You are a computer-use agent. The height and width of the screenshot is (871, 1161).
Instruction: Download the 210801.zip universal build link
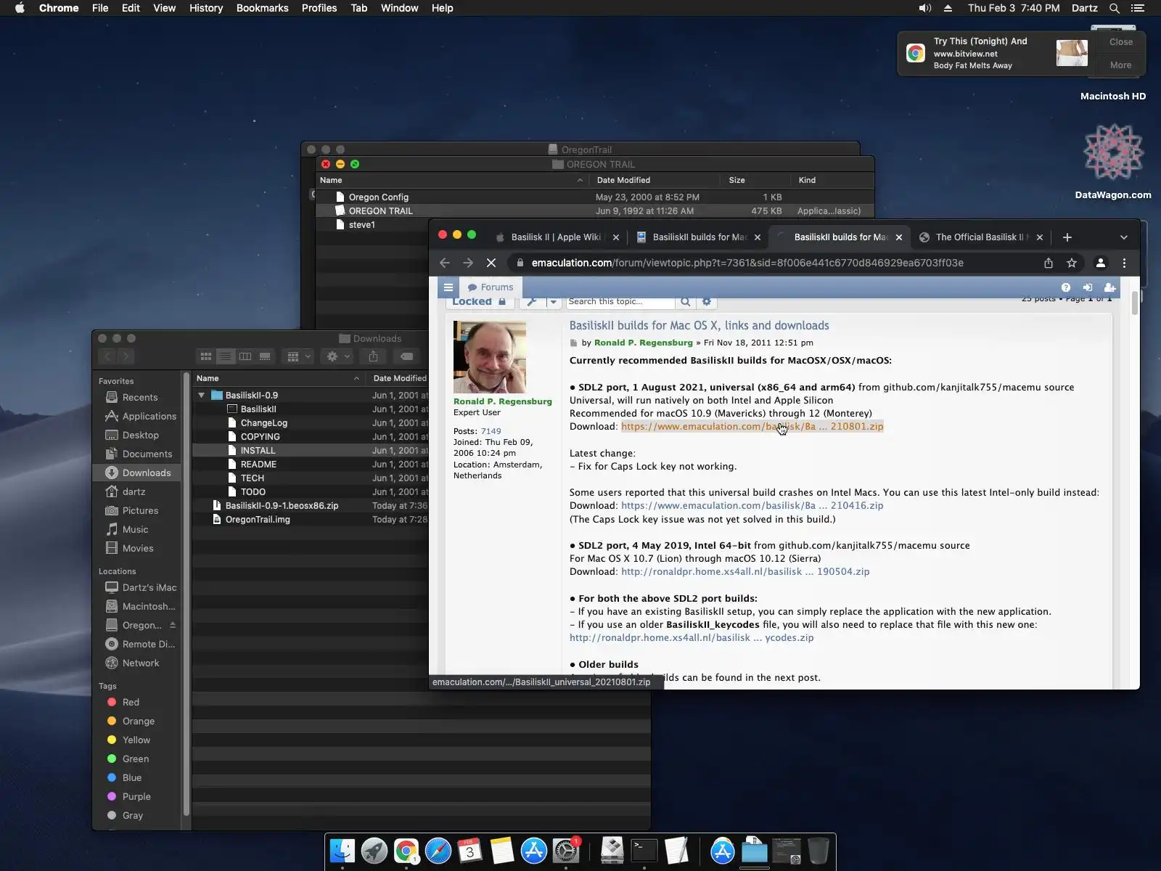coord(752,427)
